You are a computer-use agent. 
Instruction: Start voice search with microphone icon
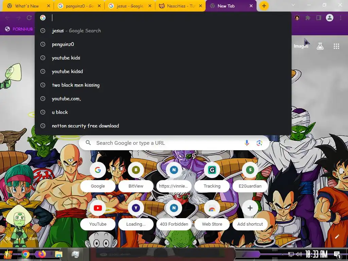pyautogui.click(x=247, y=143)
